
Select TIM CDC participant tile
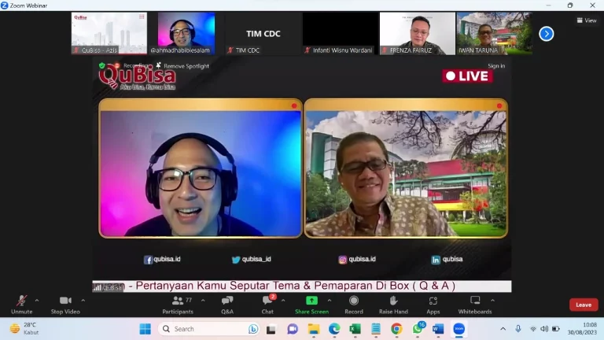(263, 33)
